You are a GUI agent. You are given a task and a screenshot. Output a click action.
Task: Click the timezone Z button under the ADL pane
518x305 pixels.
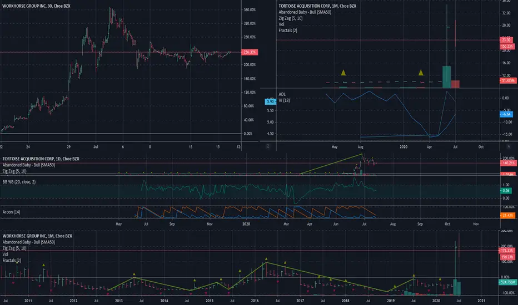(268, 146)
